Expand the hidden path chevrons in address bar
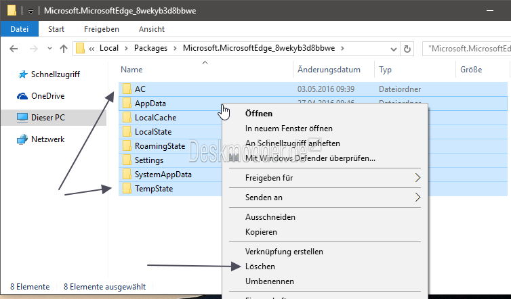Image resolution: width=511 pixels, height=299 pixels. [91, 49]
